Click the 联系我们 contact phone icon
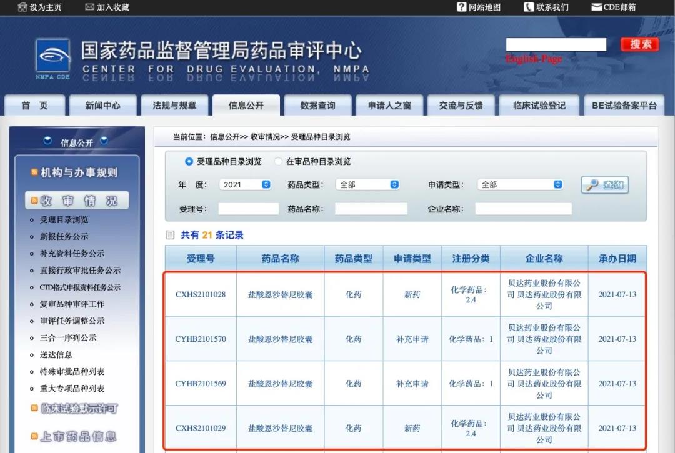This screenshot has width=675, height=453. [x=529, y=7]
